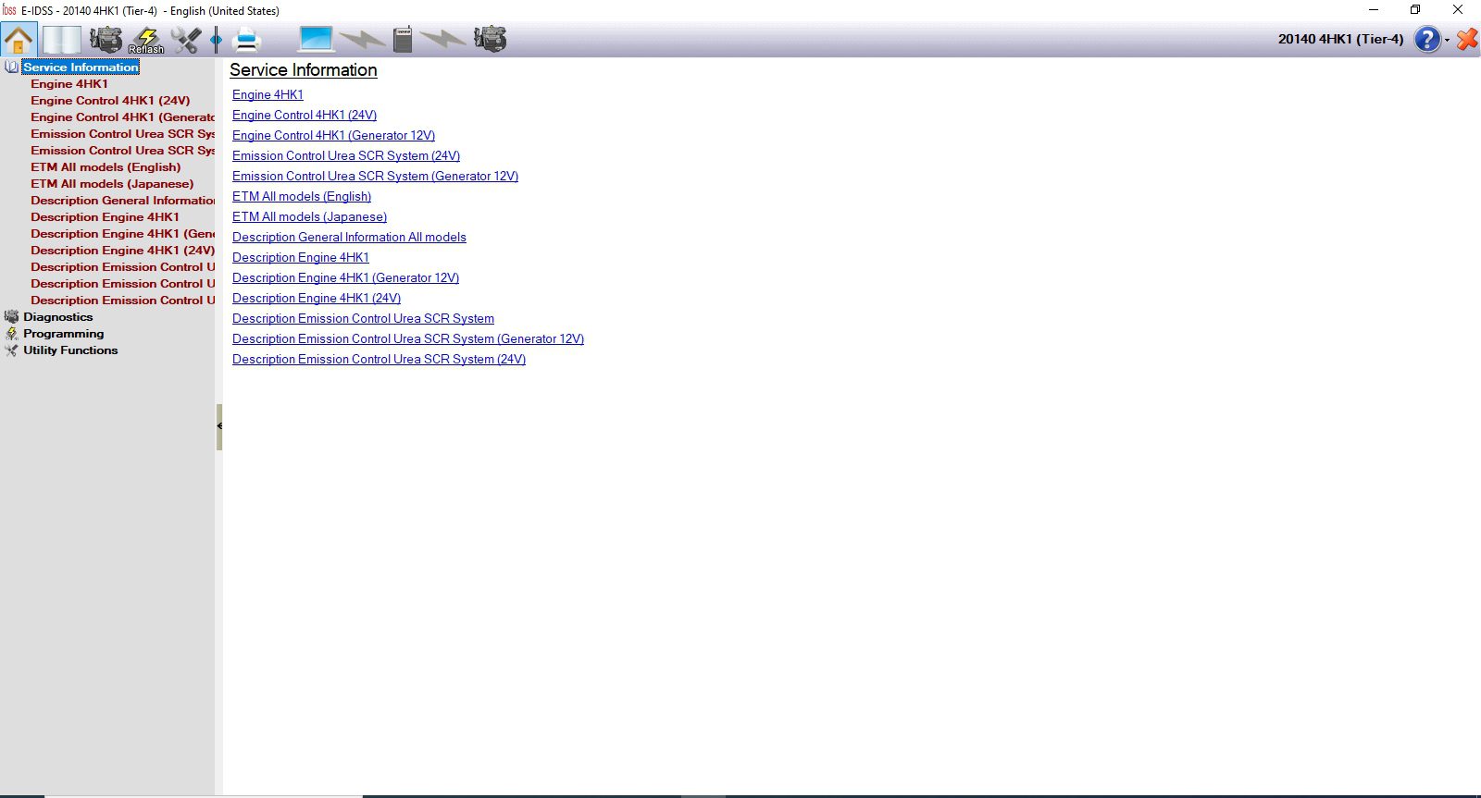Open the service information book icon

coord(62,40)
